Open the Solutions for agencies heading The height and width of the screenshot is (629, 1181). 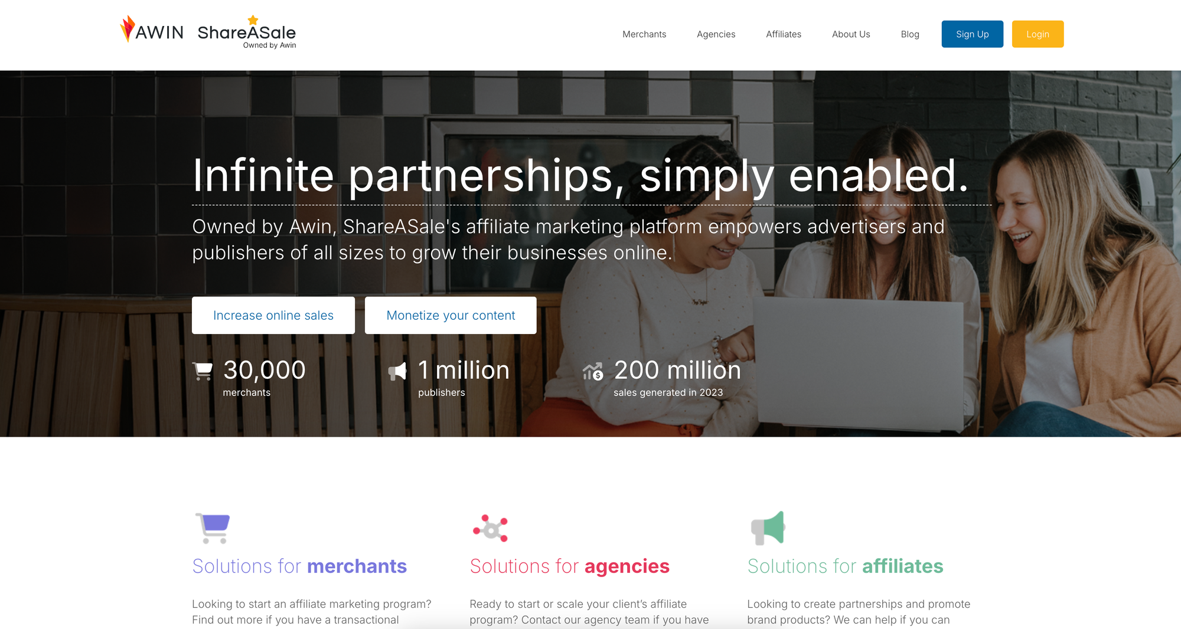pos(569,566)
